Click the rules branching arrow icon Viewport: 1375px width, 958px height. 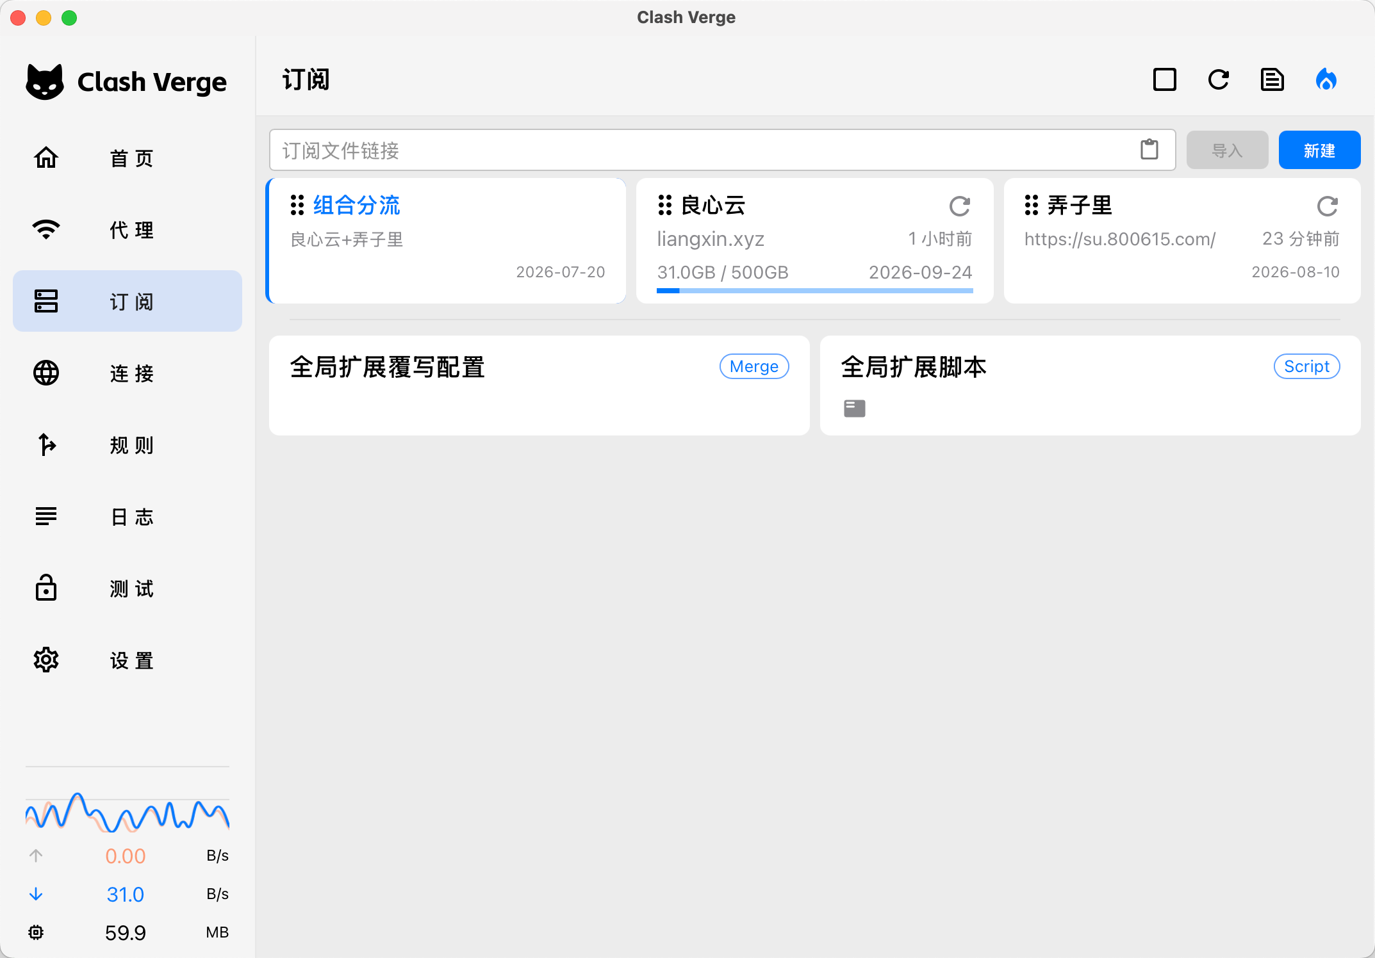pyautogui.click(x=46, y=444)
